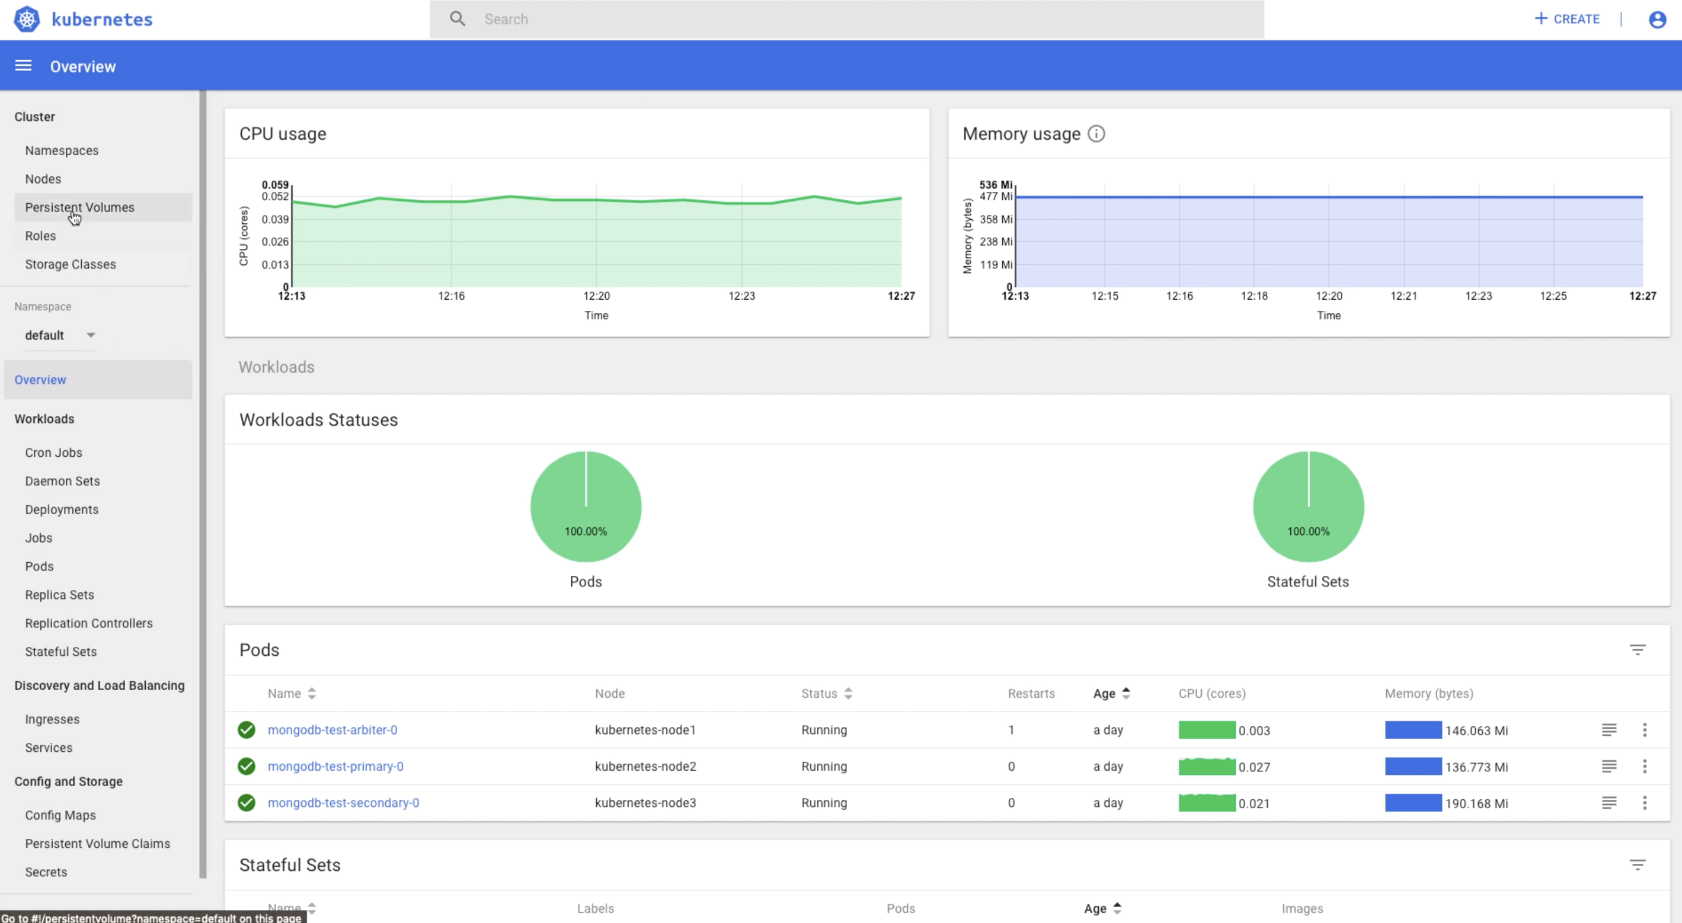Open Services under Discovery and Load Balancing
The height and width of the screenshot is (923, 1682).
point(49,748)
